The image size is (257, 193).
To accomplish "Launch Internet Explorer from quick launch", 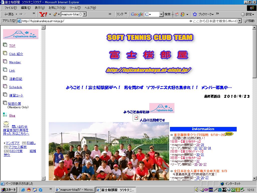I will click(23, 190).
